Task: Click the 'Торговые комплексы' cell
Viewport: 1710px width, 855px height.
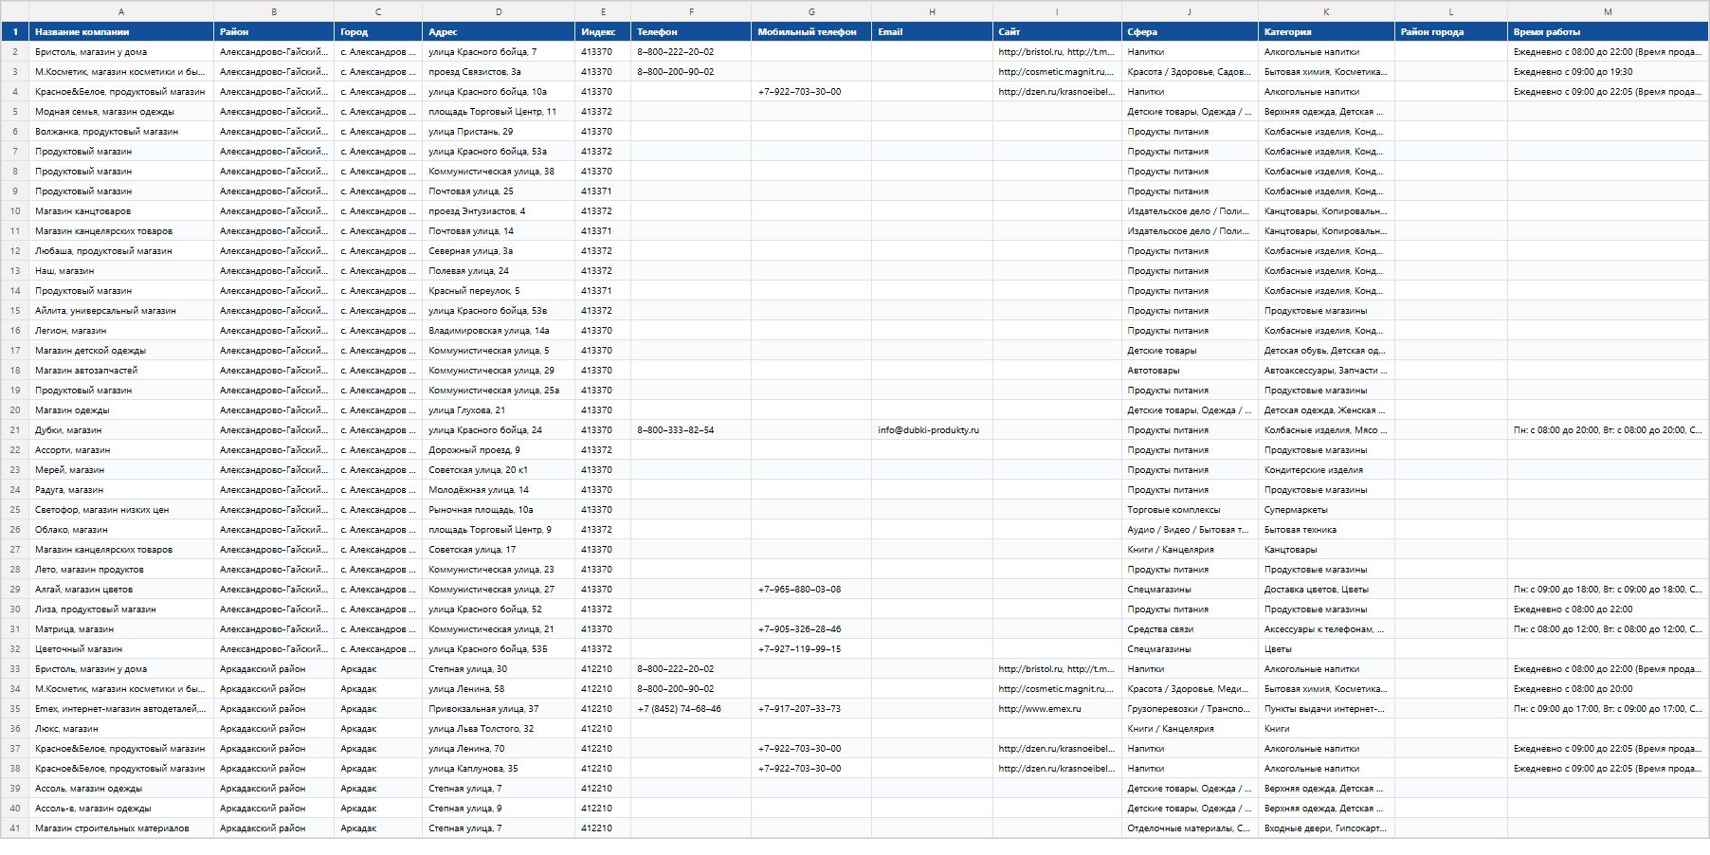Action: click(1190, 510)
